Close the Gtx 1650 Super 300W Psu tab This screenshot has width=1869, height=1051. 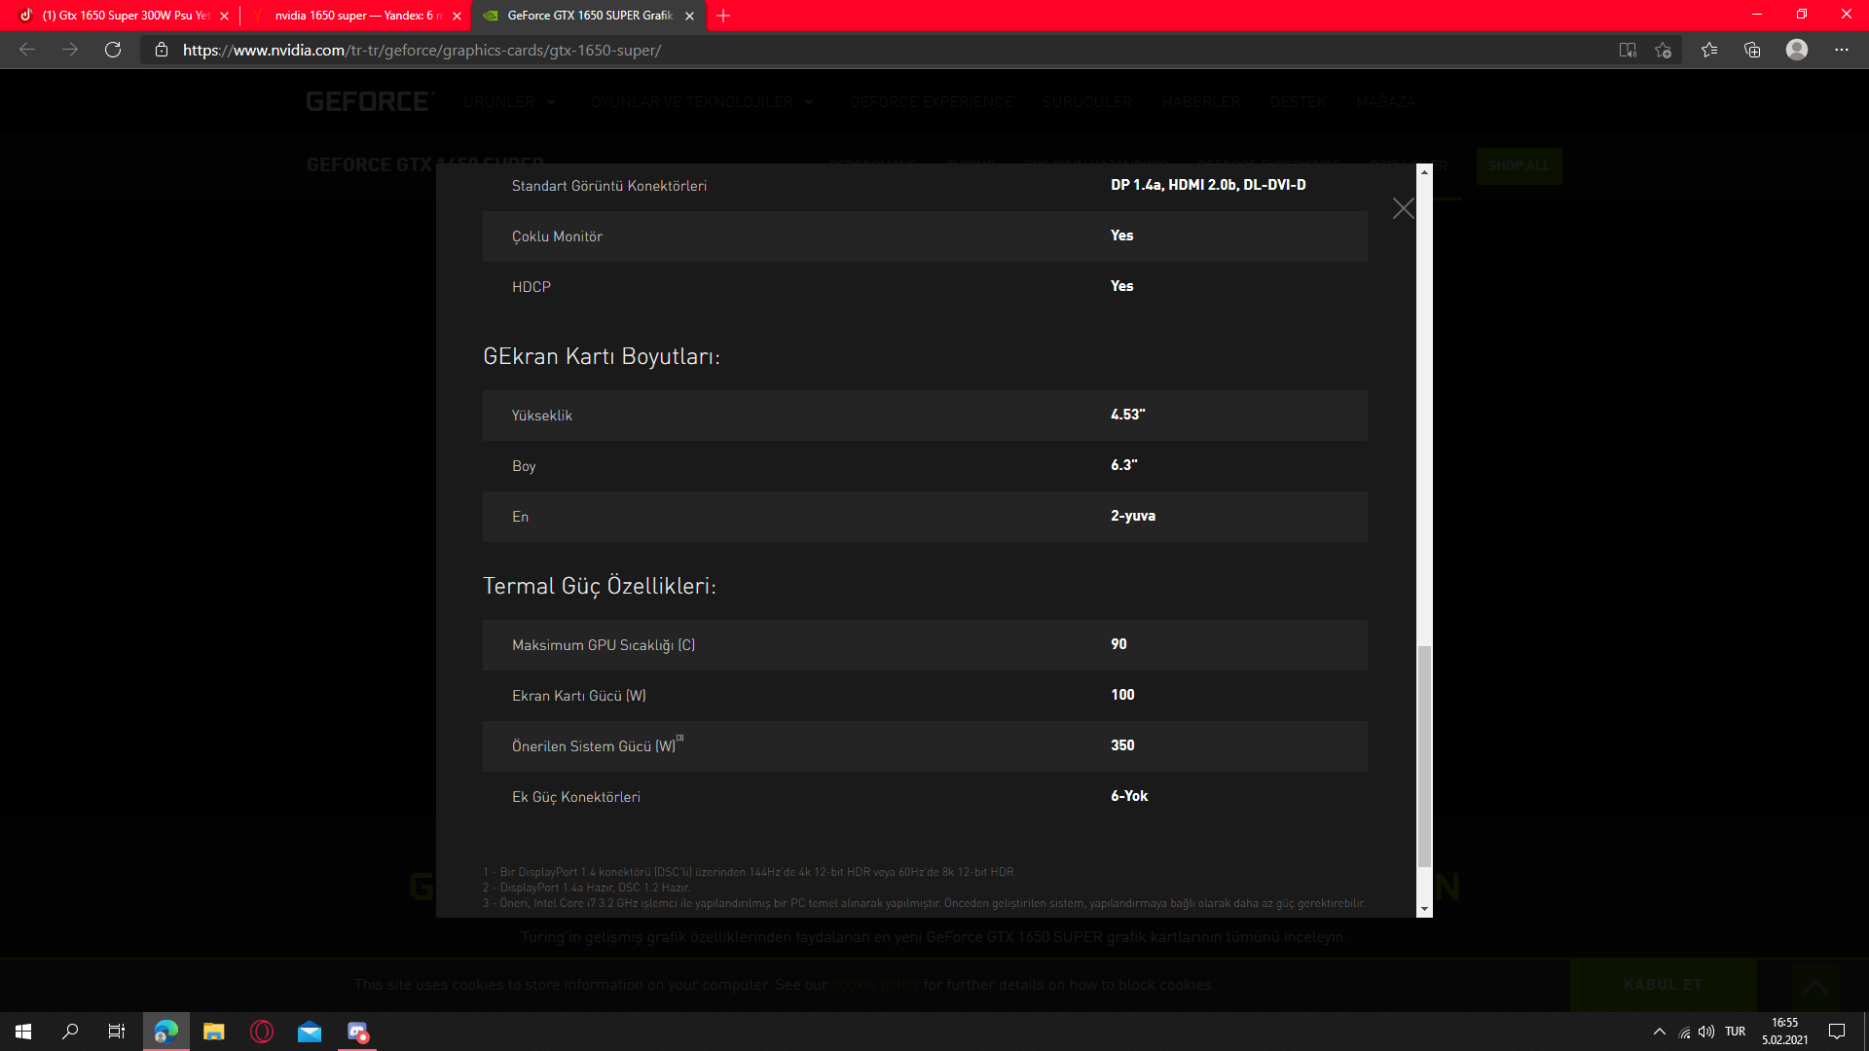pyautogui.click(x=224, y=16)
